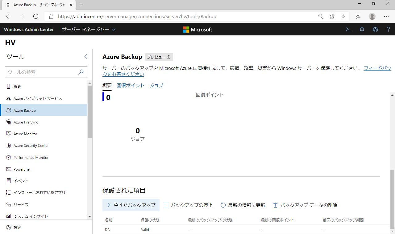Open Azure ハイブリッド サービス tool
395x234 pixels.
coord(44,99)
